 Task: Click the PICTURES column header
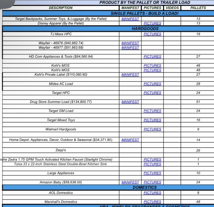pyautogui.click(x=152, y=8)
